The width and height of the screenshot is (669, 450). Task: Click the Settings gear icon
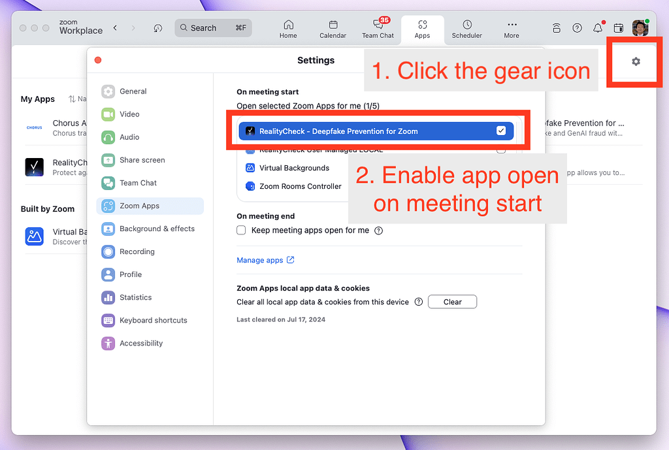click(635, 61)
